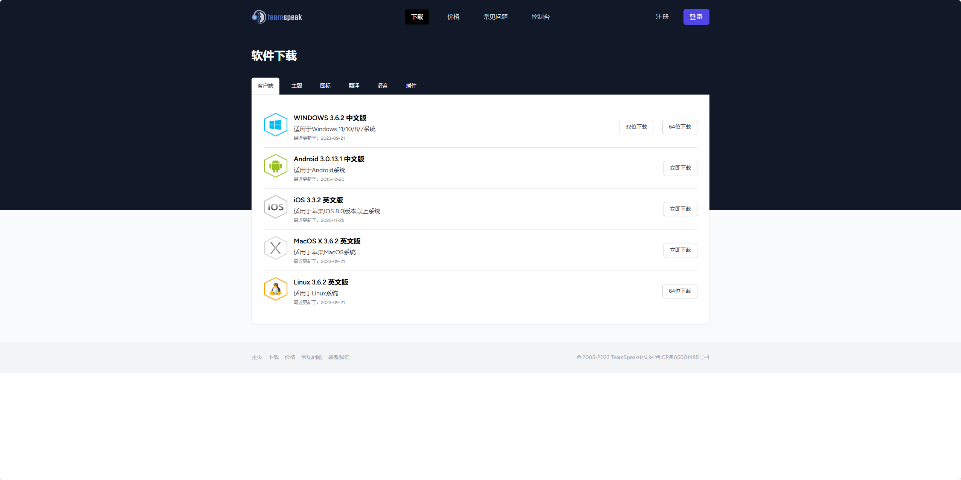Image resolution: width=961 pixels, height=480 pixels.
Task: Click the Android robot hexagon icon
Action: click(x=276, y=166)
